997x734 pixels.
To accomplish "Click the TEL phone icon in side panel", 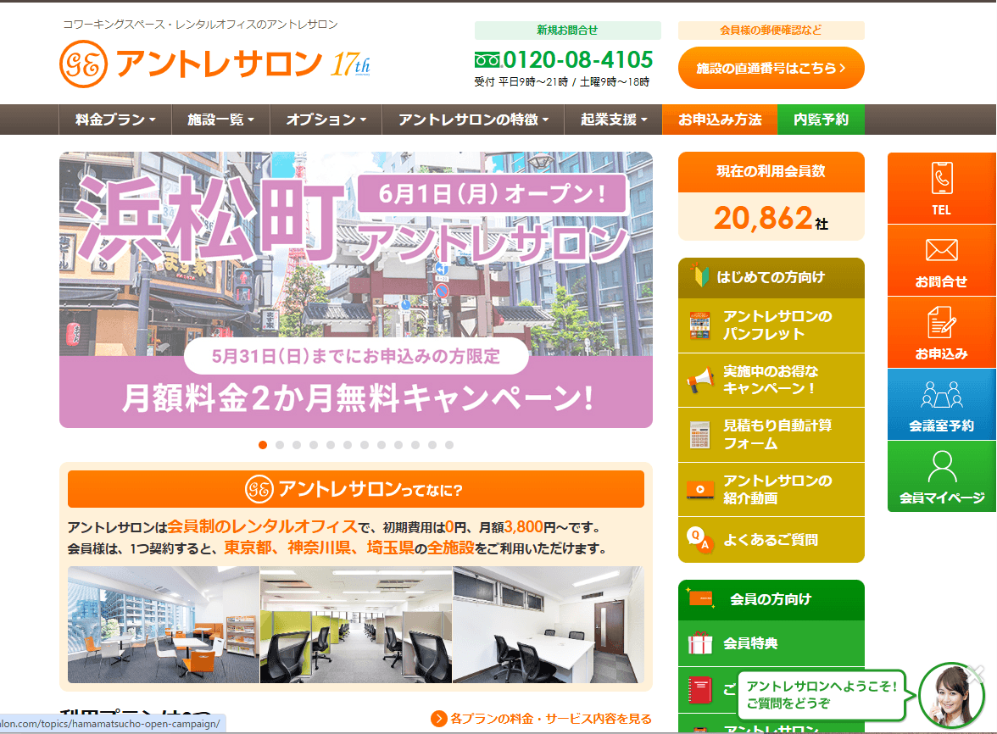I will click(942, 179).
